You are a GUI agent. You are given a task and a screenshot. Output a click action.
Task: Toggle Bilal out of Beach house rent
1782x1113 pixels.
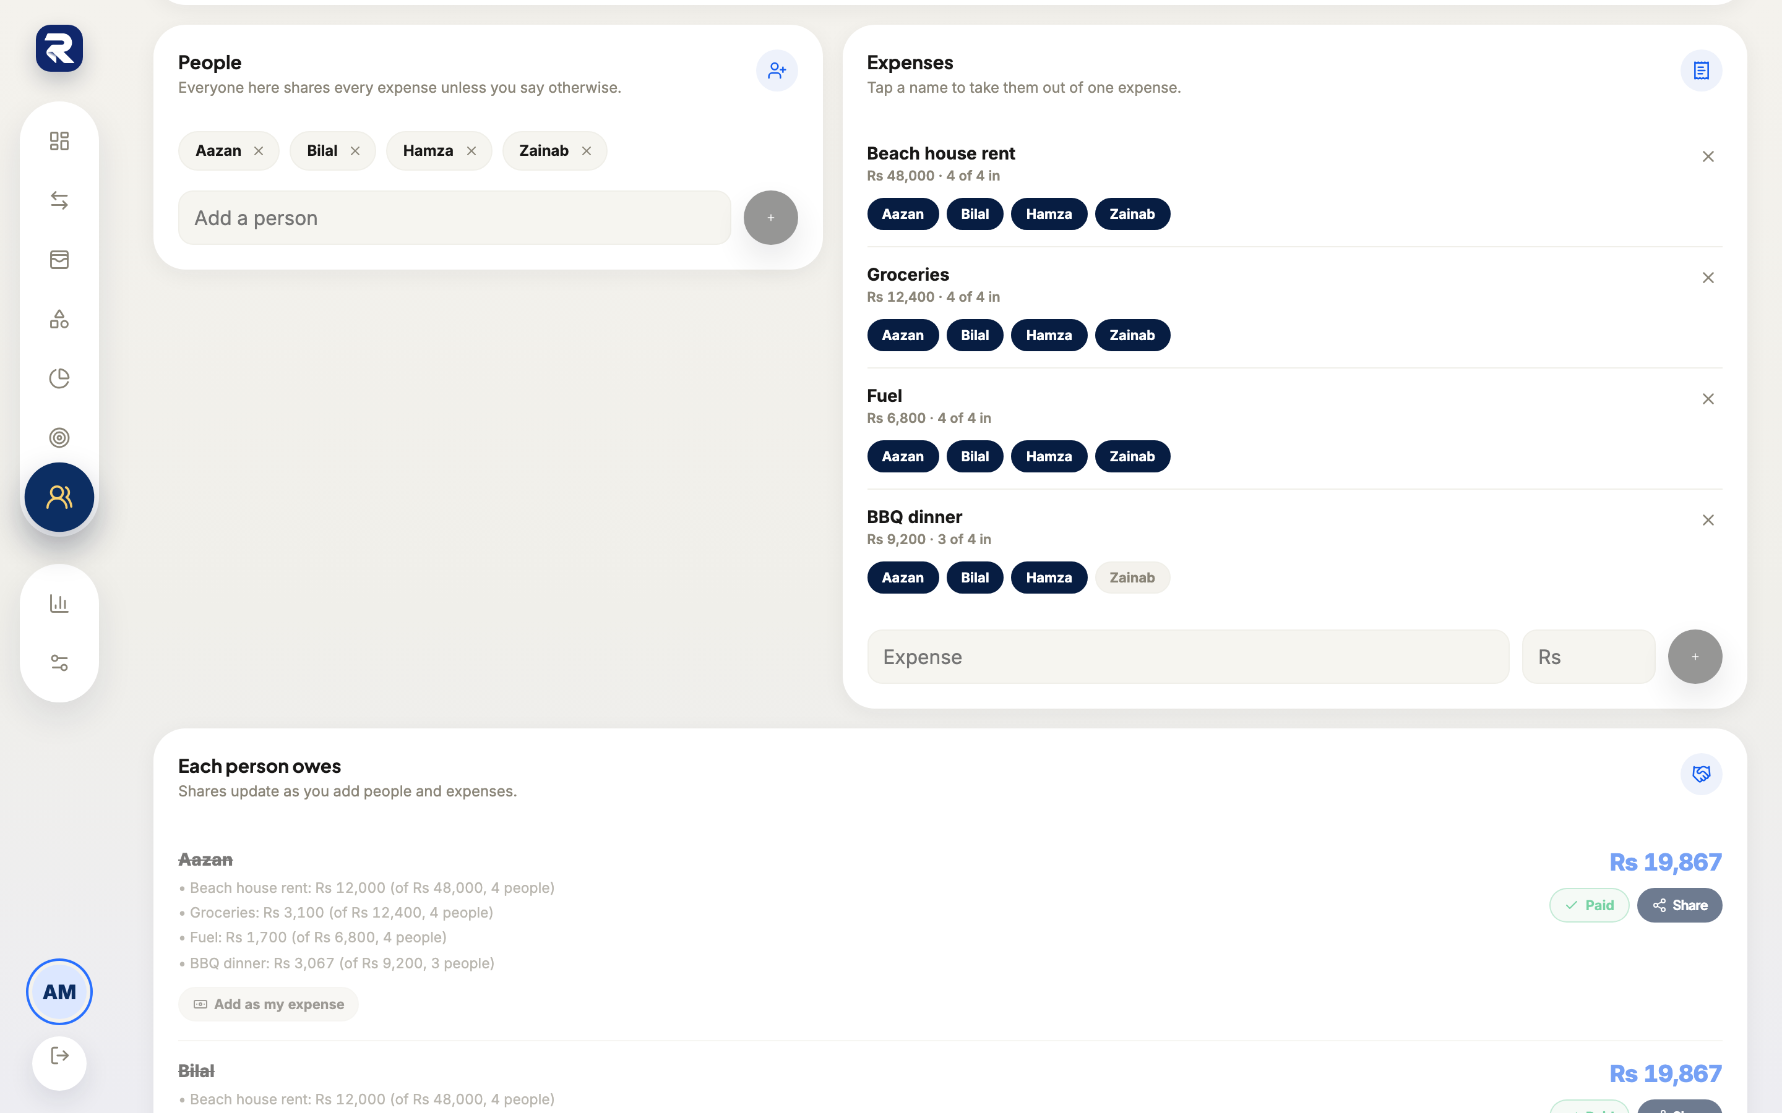(x=974, y=214)
